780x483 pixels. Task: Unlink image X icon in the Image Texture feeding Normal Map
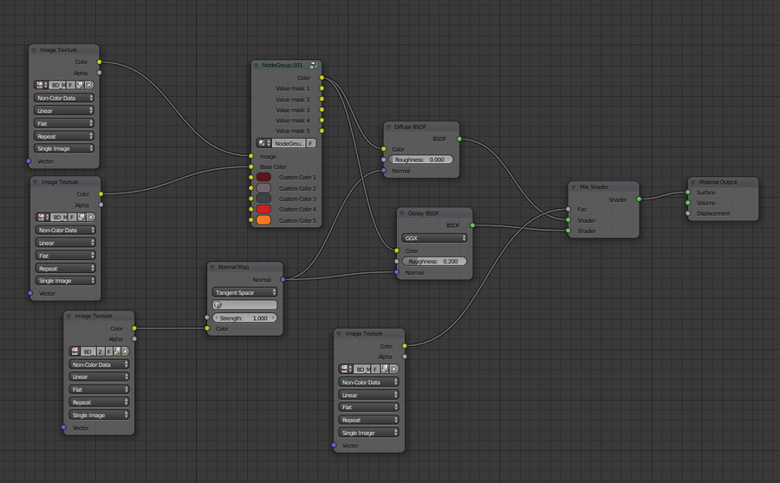(x=126, y=351)
